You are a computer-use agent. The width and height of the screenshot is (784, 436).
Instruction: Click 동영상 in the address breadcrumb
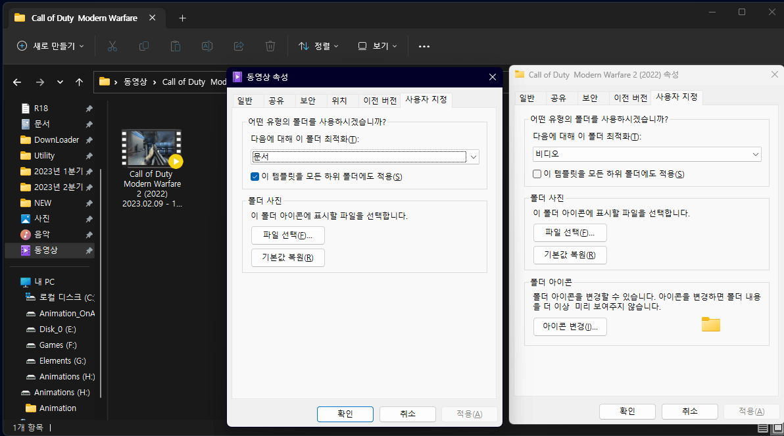coord(135,82)
